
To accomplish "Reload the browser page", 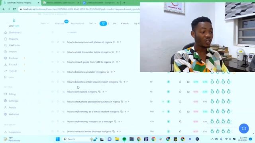I will coord(14,9).
